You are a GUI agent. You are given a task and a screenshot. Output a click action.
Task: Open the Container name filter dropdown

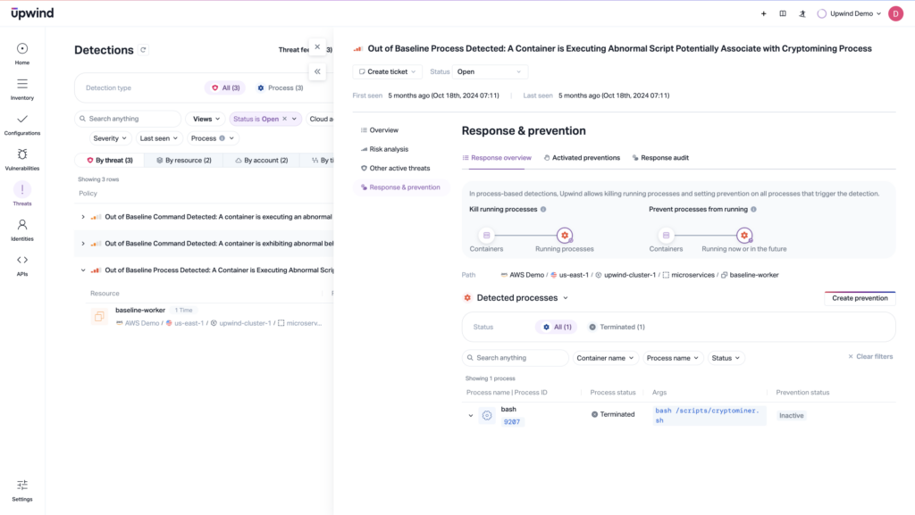[x=606, y=358]
